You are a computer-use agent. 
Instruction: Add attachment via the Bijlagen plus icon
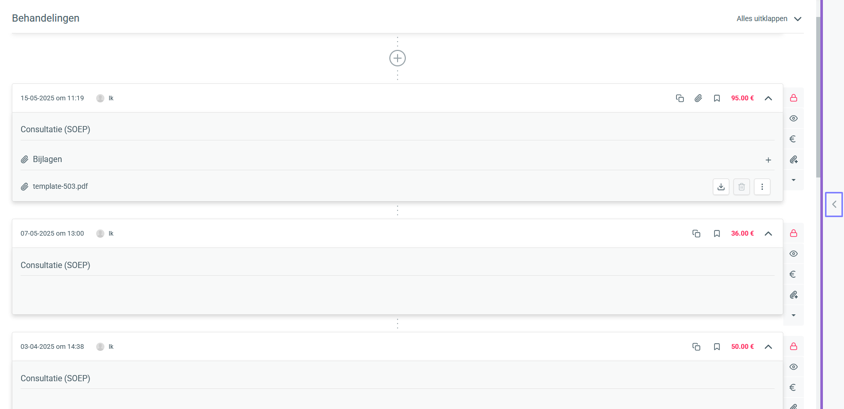click(x=768, y=160)
